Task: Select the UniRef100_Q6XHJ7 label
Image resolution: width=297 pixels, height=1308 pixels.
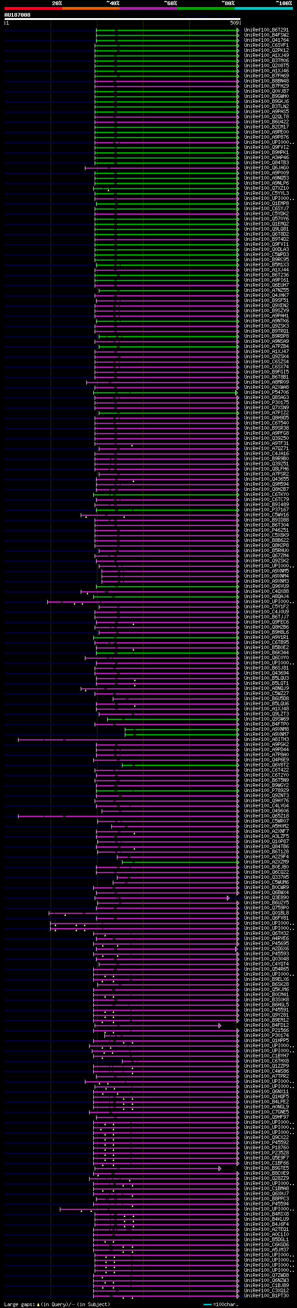Action: 266,1194
